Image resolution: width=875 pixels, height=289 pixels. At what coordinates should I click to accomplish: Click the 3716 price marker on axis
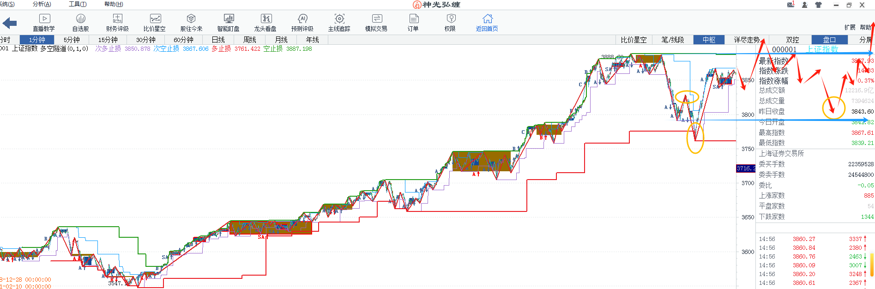[x=746, y=169]
